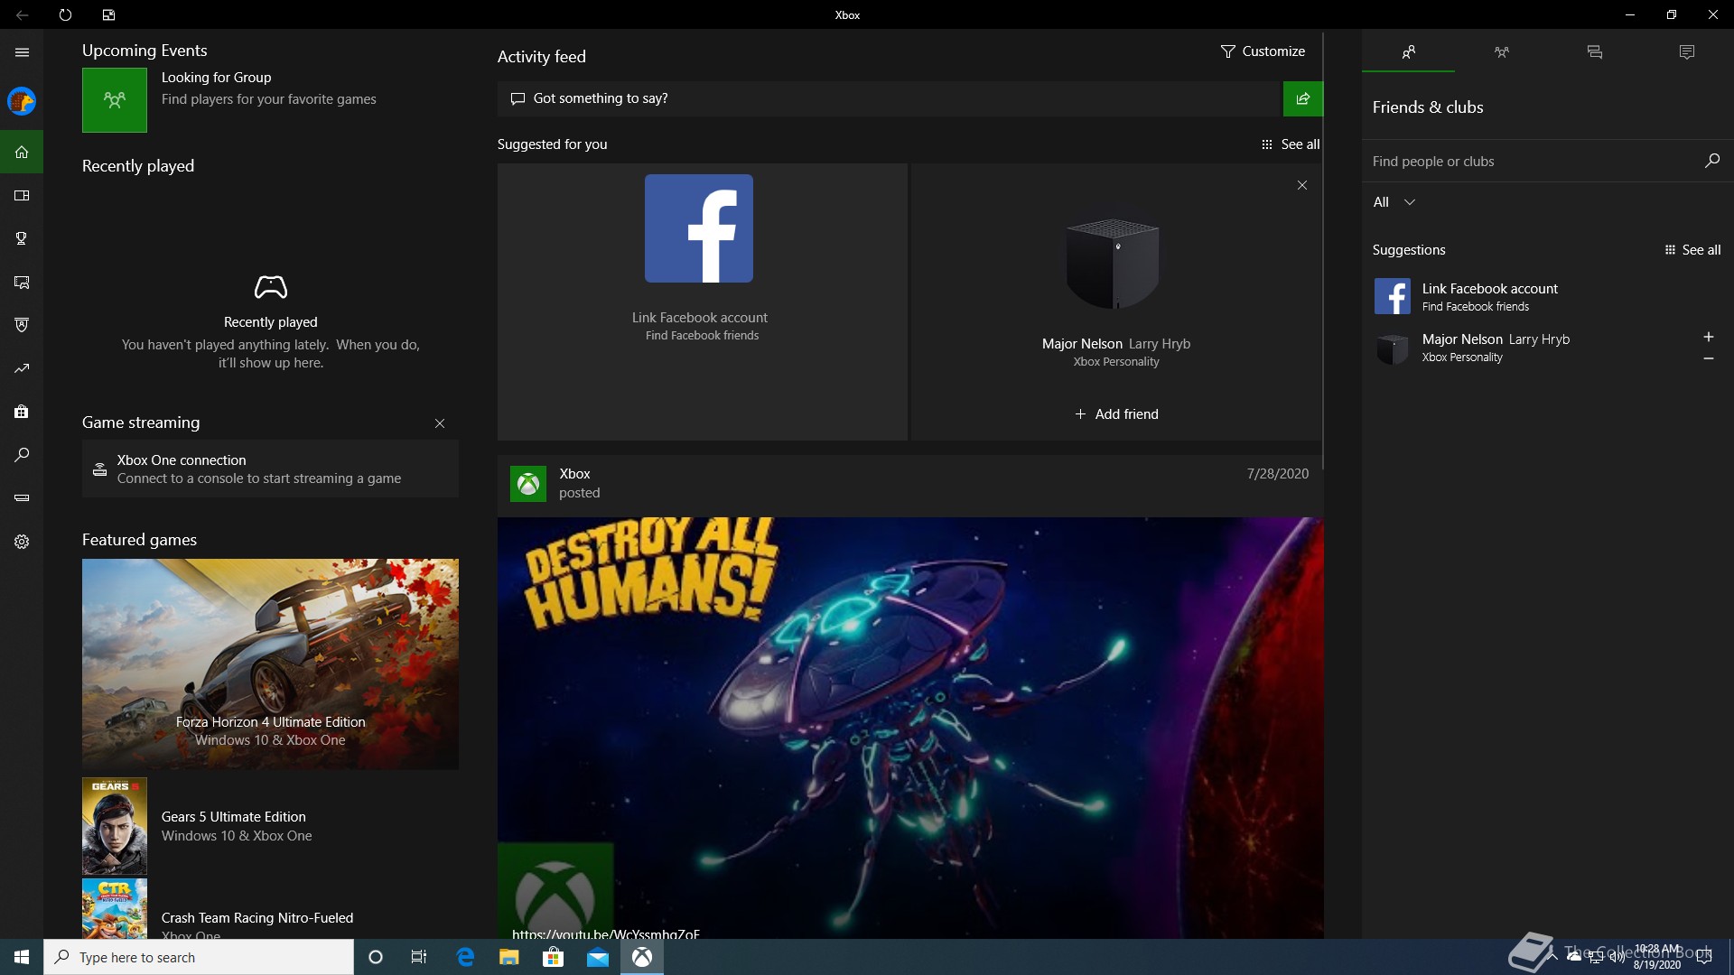Viewport: 1734px width, 975px height.
Task: Open Trending from the sidebar arrow icon
Action: click(22, 368)
